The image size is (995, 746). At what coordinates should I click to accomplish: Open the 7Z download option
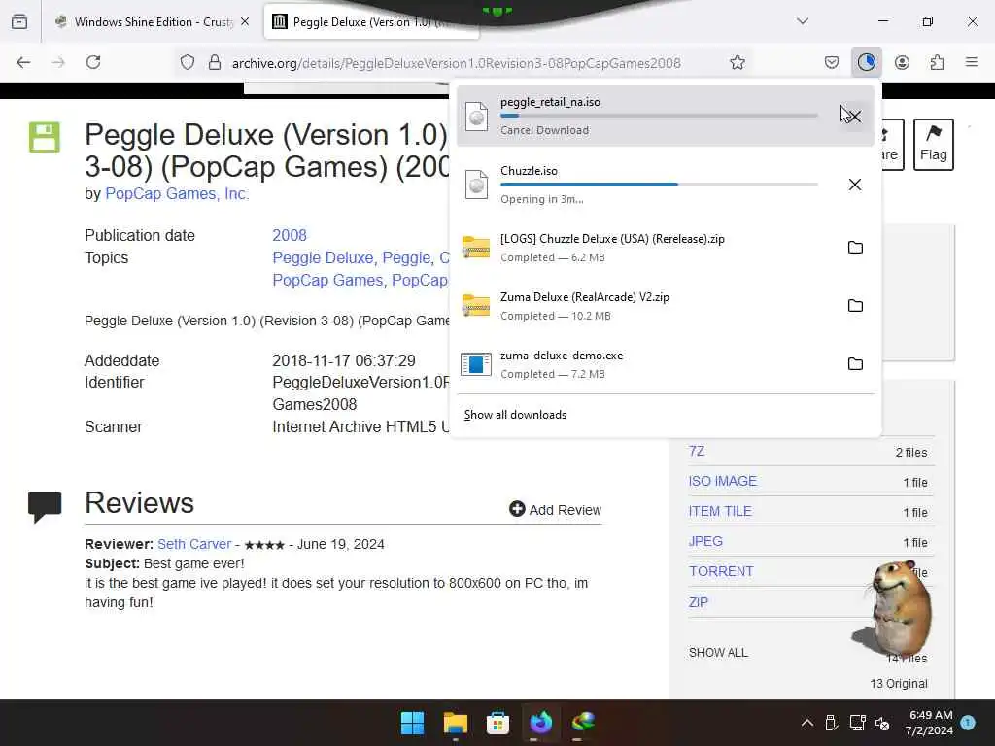[696, 451]
